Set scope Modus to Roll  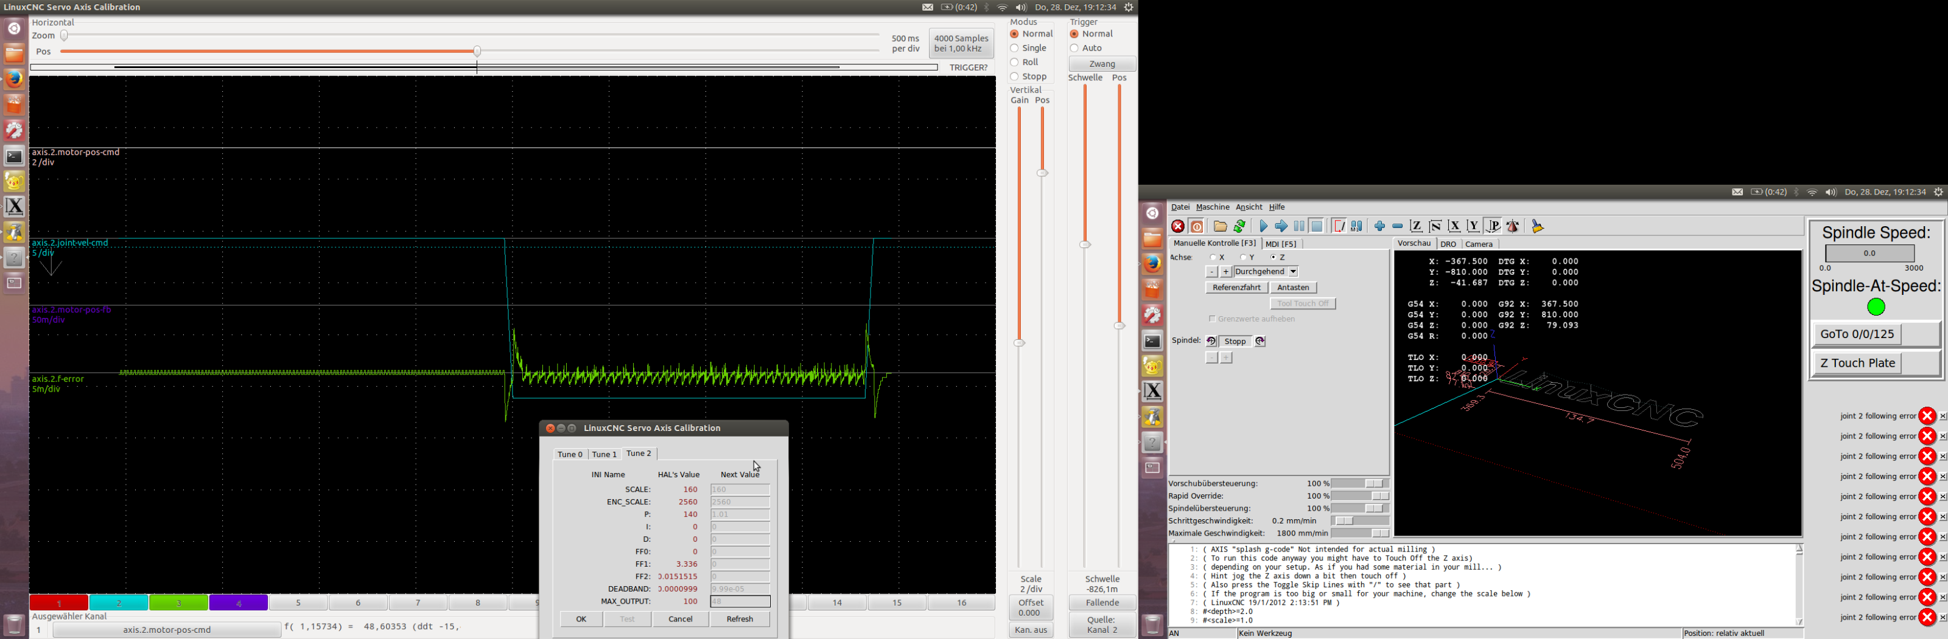coord(1025,63)
